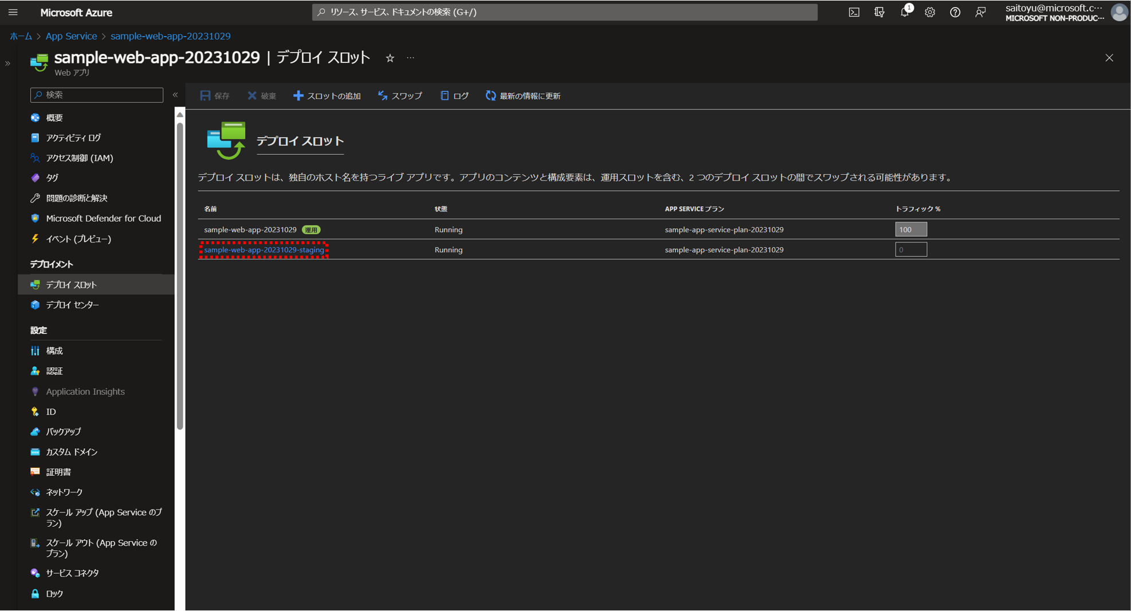Image resolution: width=1131 pixels, height=611 pixels.
Task: Click the resource menu scrollbar
Action: [x=180, y=275]
